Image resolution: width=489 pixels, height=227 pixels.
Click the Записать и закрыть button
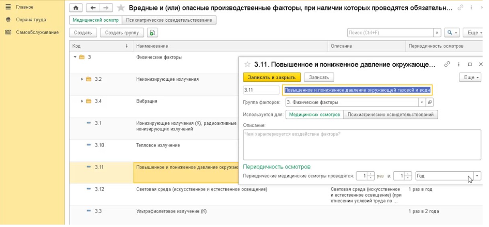pos(271,77)
